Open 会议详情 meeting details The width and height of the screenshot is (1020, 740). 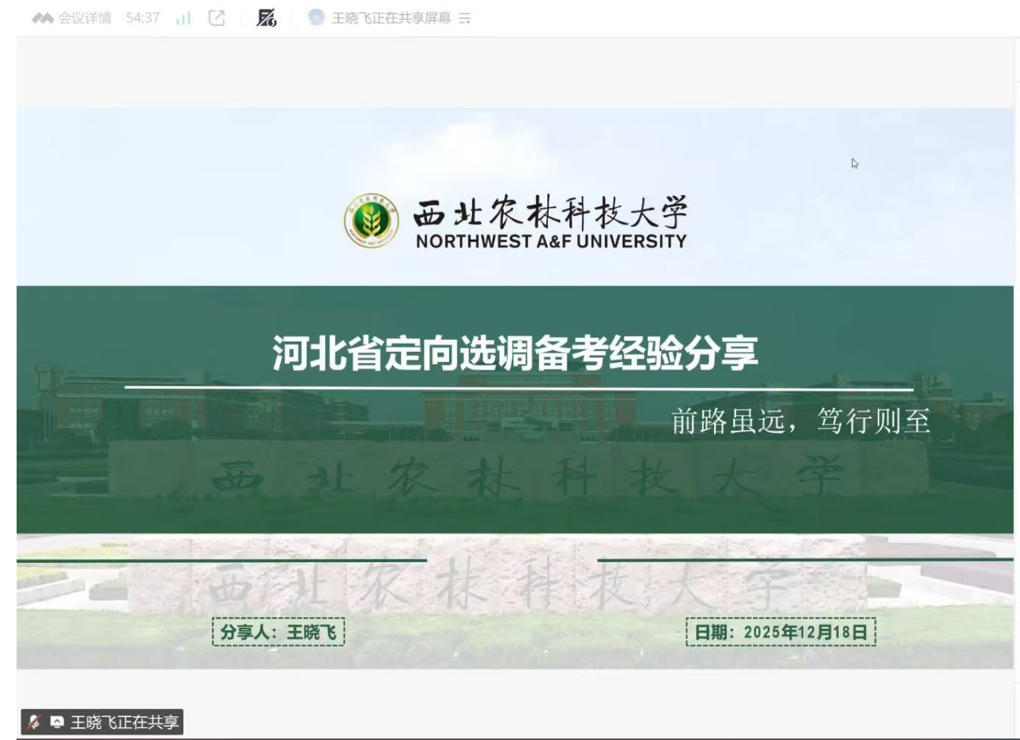(85, 18)
